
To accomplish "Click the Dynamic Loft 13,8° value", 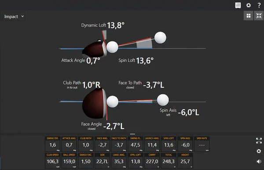I will pyautogui.click(x=116, y=26).
